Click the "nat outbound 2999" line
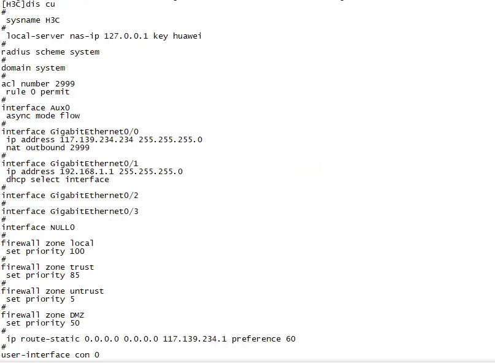 tap(48, 148)
